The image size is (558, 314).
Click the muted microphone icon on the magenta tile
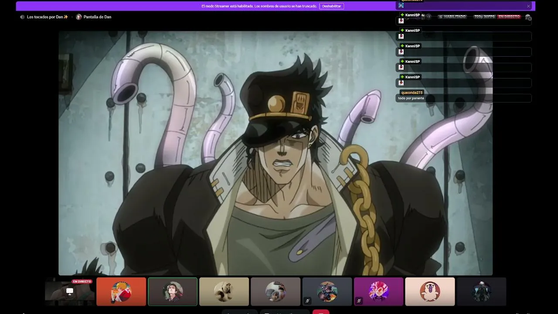(x=359, y=300)
